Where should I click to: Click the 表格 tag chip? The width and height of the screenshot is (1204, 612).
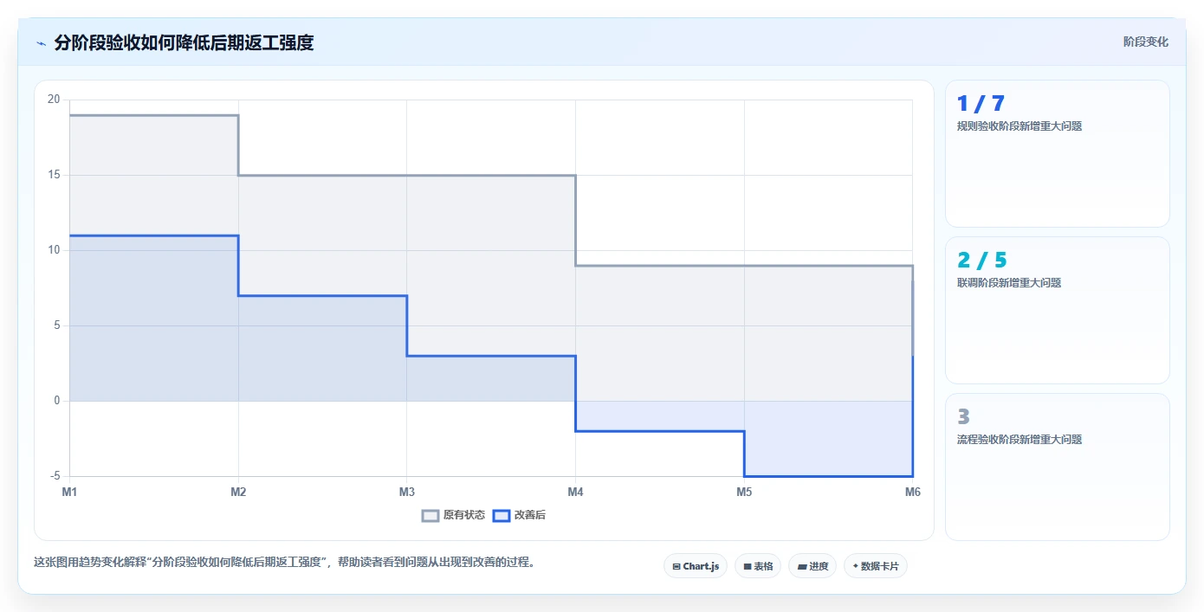pos(758,566)
